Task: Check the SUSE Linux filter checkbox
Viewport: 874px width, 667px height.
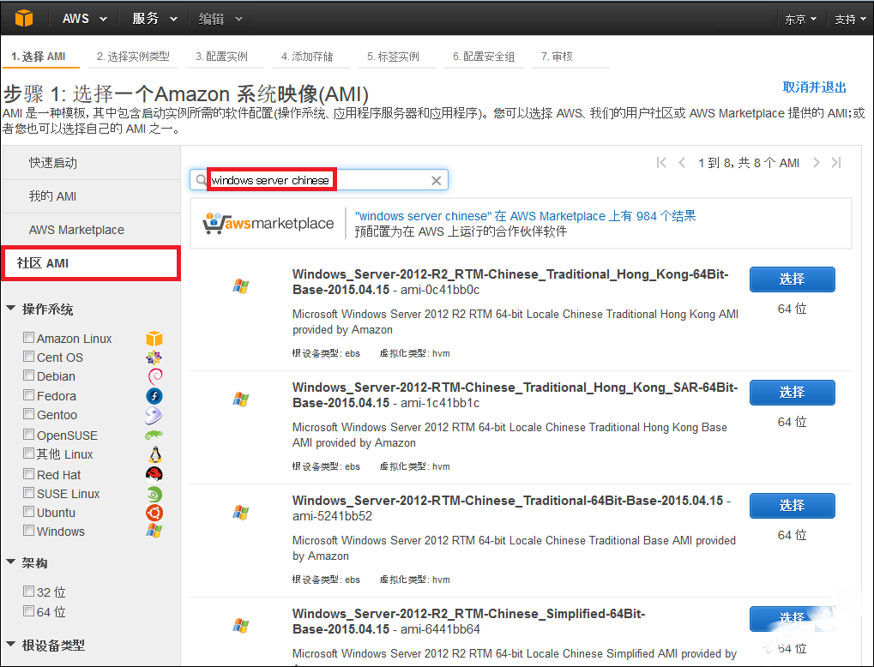Action: 28,493
